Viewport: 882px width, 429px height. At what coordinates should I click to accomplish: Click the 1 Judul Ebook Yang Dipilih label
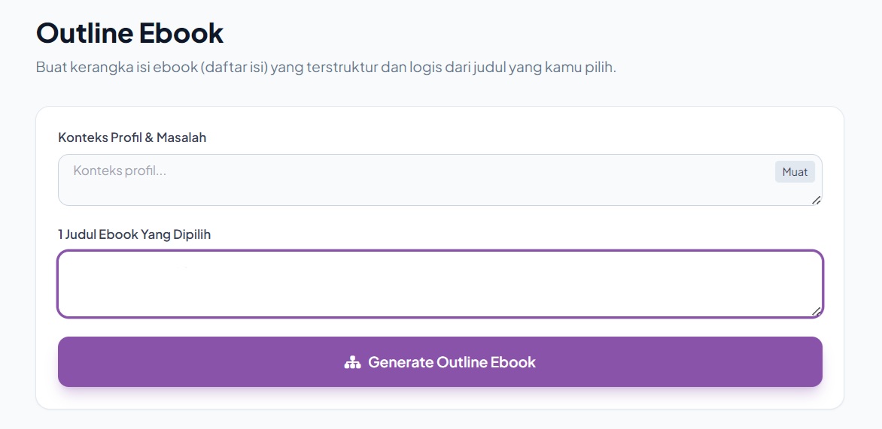[x=135, y=234]
